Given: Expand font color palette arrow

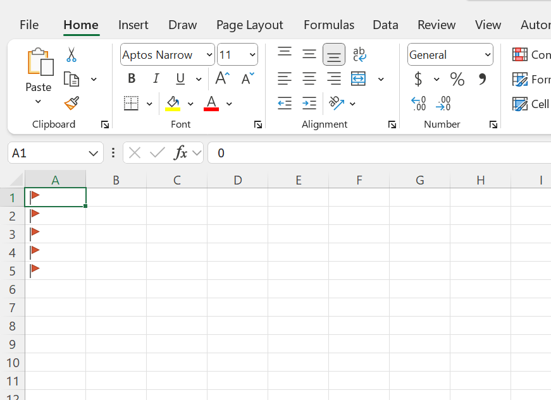Looking at the screenshot, I should coord(229,104).
